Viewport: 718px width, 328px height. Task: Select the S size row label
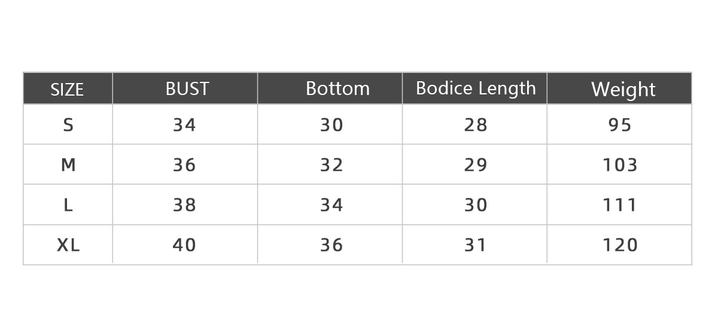point(68,125)
